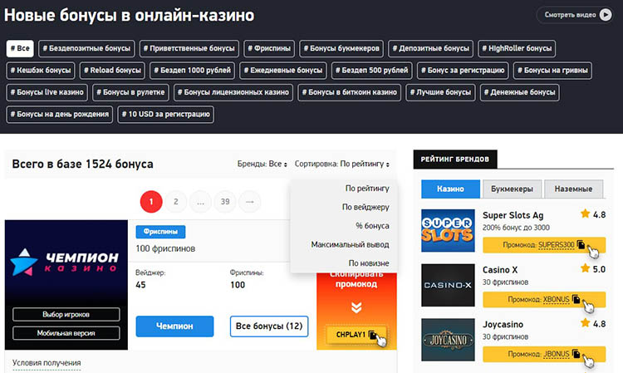The width and height of the screenshot is (623, 373).
Task: Play video via the play icon
Action: click(606, 15)
